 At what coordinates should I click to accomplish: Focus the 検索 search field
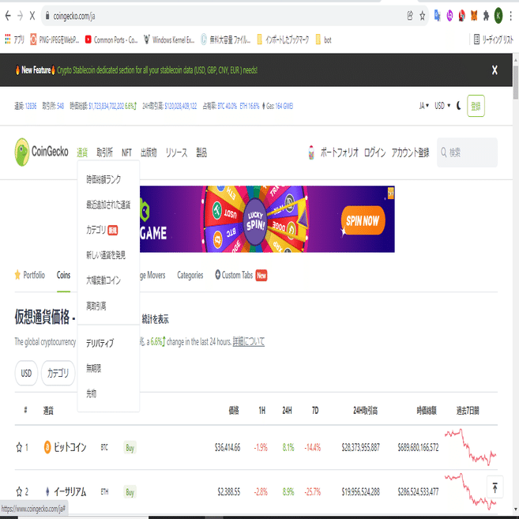[x=467, y=152]
